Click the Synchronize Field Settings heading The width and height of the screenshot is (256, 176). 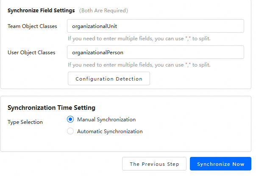[41, 10]
